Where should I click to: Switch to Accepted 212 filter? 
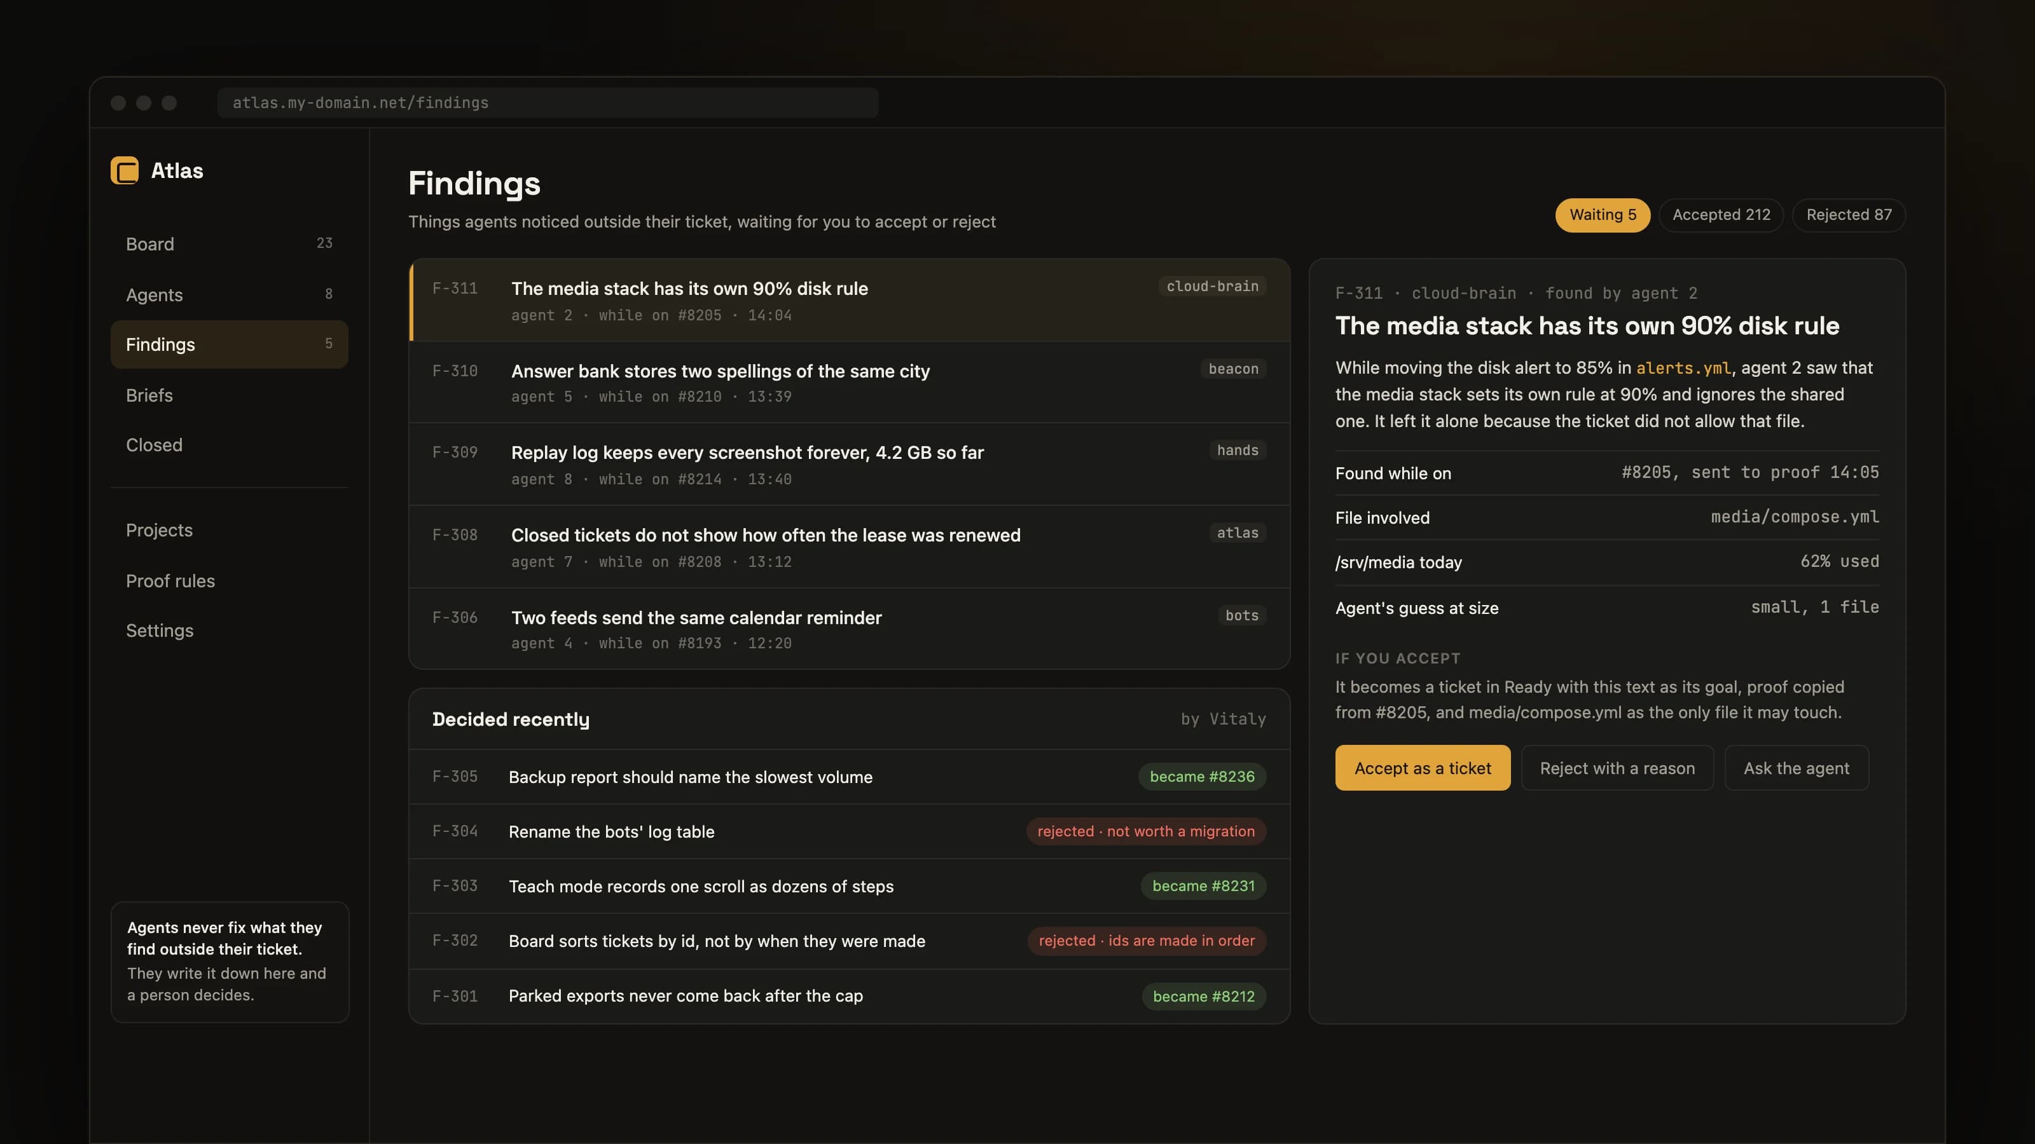(1721, 215)
